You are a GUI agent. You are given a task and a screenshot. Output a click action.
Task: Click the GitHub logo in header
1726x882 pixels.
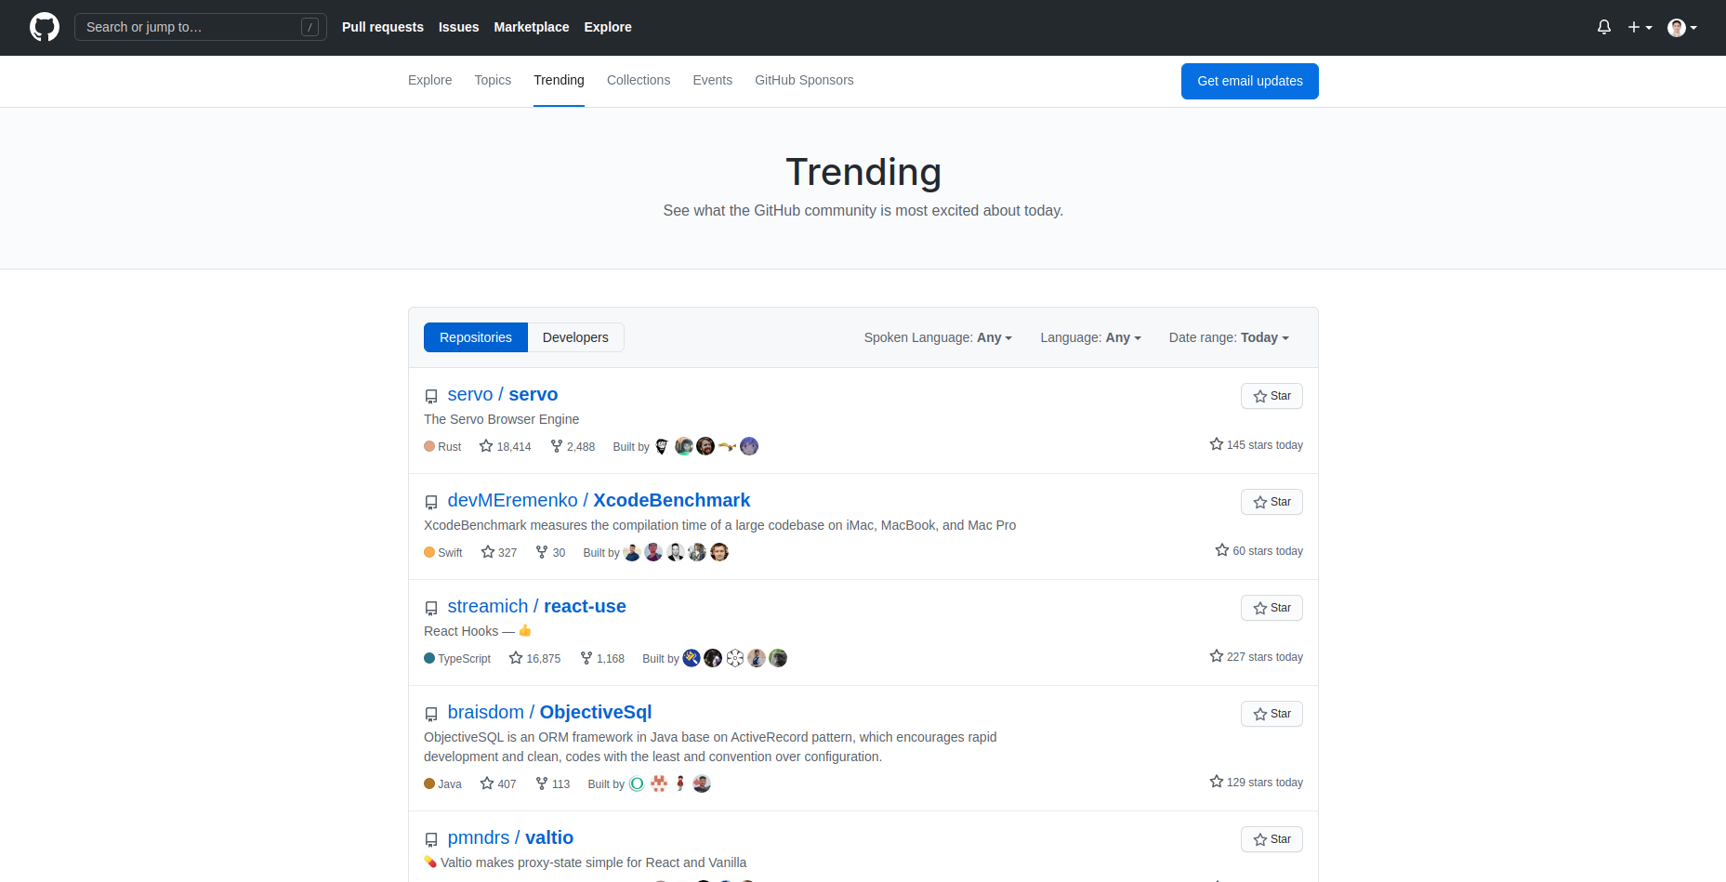tap(44, 27)
